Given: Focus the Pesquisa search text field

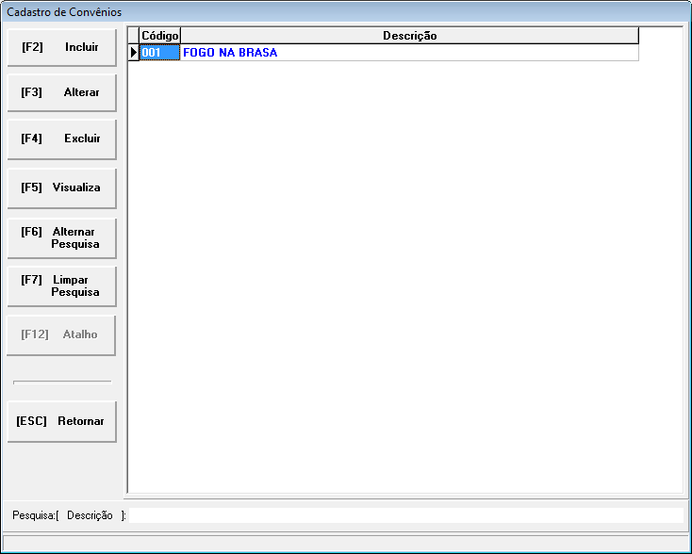Looking at the screenshot, I should pyautogui.click(x=405, y=515).
